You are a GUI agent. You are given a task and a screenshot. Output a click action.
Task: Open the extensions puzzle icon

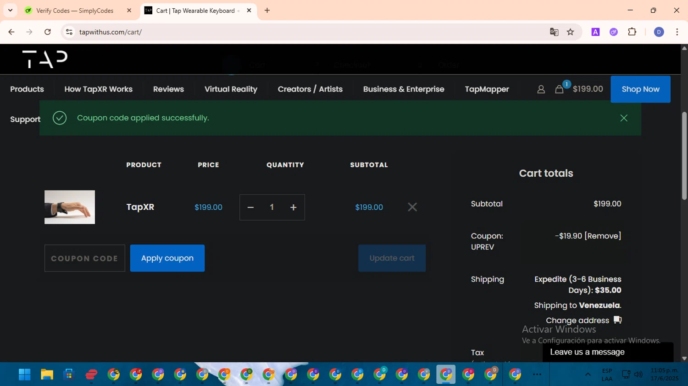(632, 32)
